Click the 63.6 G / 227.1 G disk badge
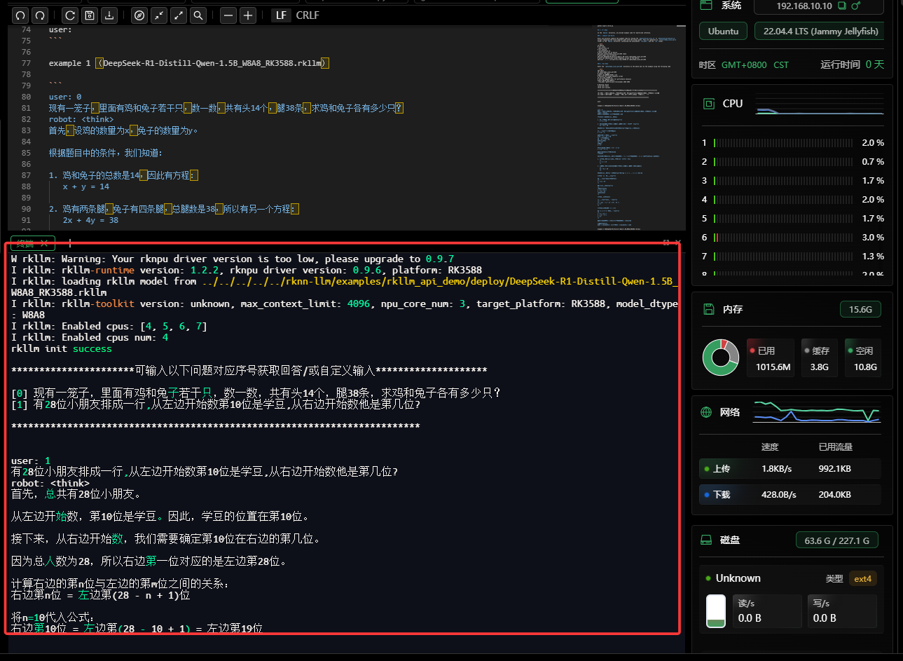Screen dimensions: 903x661 click(x=836, y=540)
